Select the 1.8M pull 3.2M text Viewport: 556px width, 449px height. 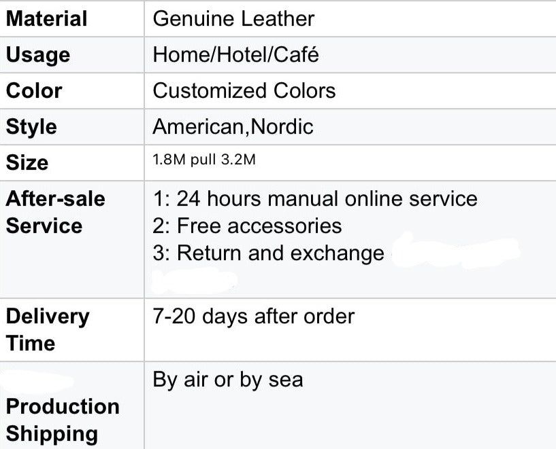click(204, 160)
